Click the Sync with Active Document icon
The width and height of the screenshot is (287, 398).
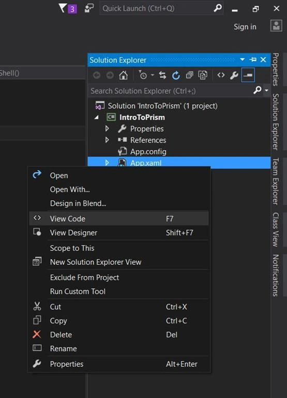pyautogui.click(x=162, y=75)
